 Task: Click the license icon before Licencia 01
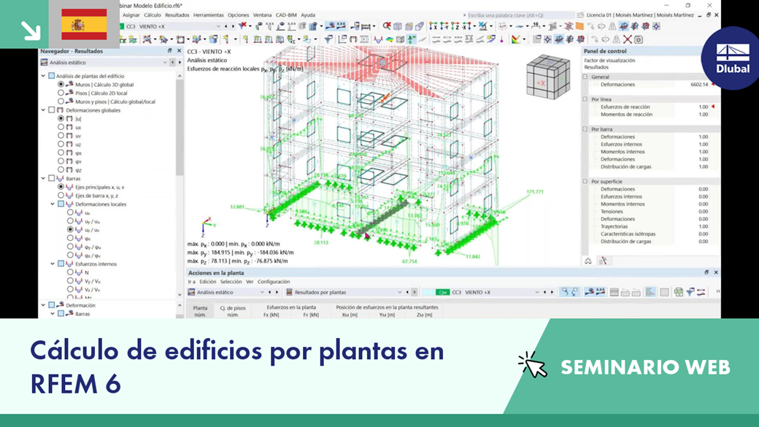580,15
